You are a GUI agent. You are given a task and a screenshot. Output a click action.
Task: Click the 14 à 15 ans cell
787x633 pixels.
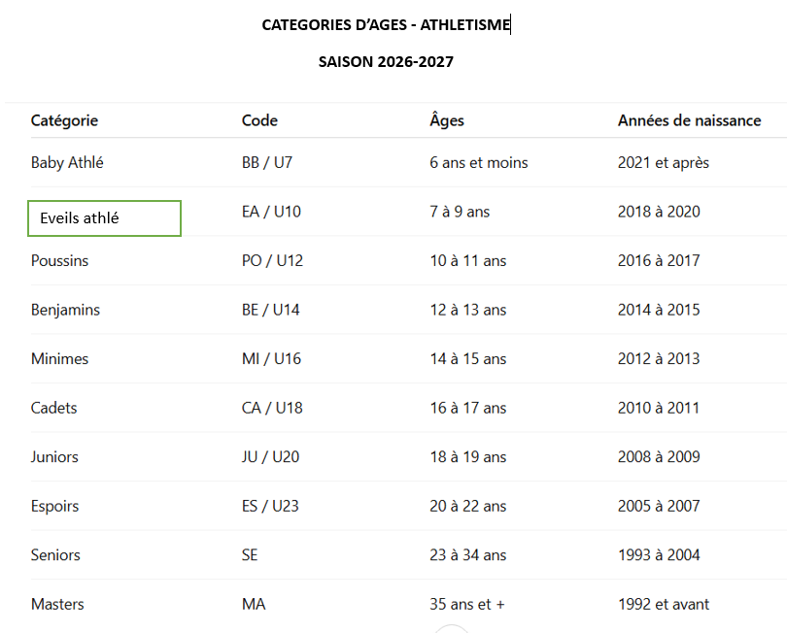click(x=467, y=358)
